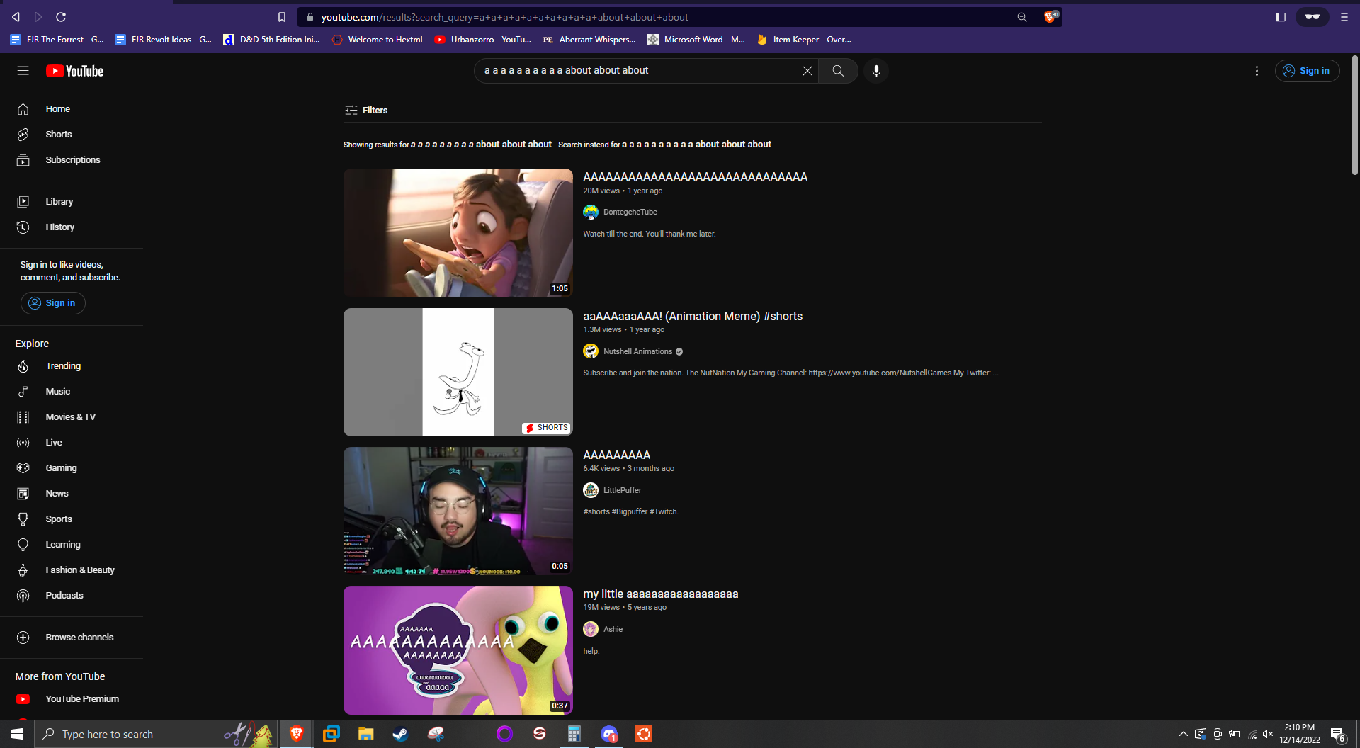Click the search magnifier button
The image size is (1360, 748).
[x=838, y=71]
